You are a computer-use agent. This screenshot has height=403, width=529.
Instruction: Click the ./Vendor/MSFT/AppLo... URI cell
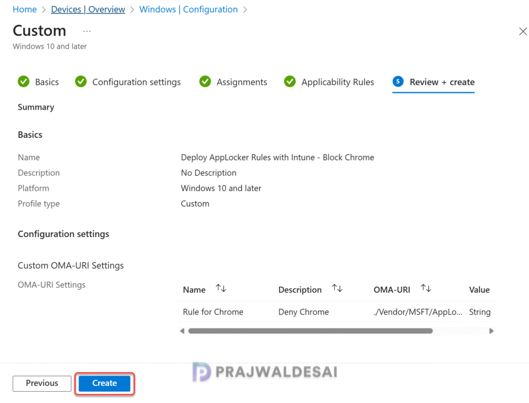[417, 312]
